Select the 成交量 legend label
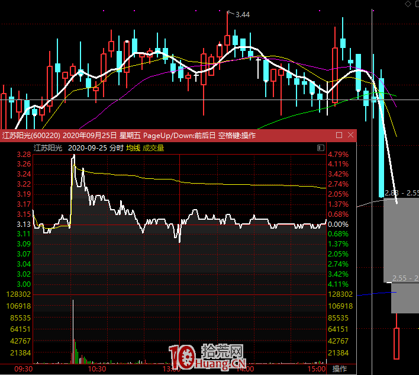The width and height of the screenshot is (419, 375). 153,148
